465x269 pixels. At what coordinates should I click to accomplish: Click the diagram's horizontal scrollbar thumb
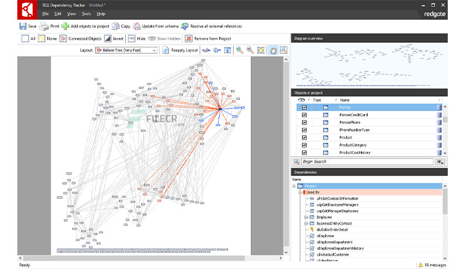click(x=134, y=258)
